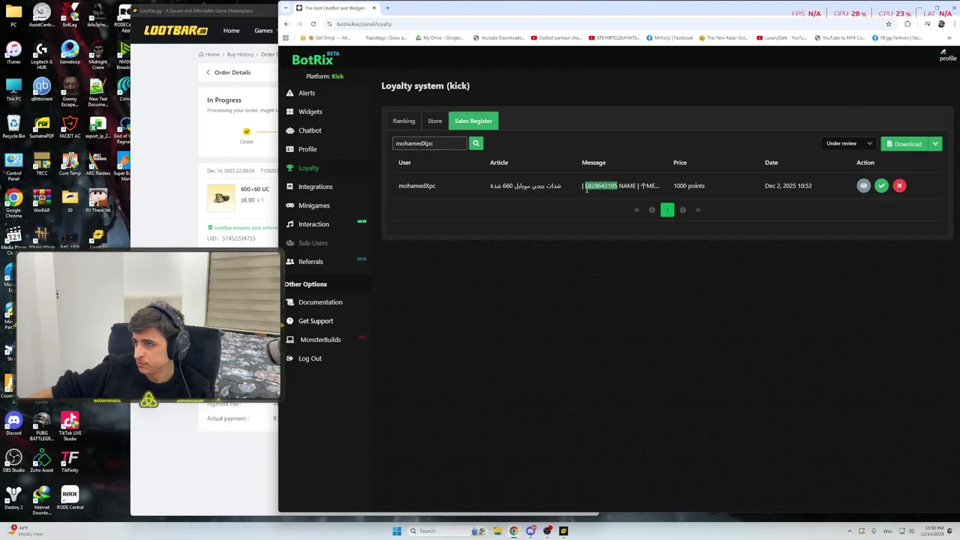Click the taskbar Search box

pos(448,531)
